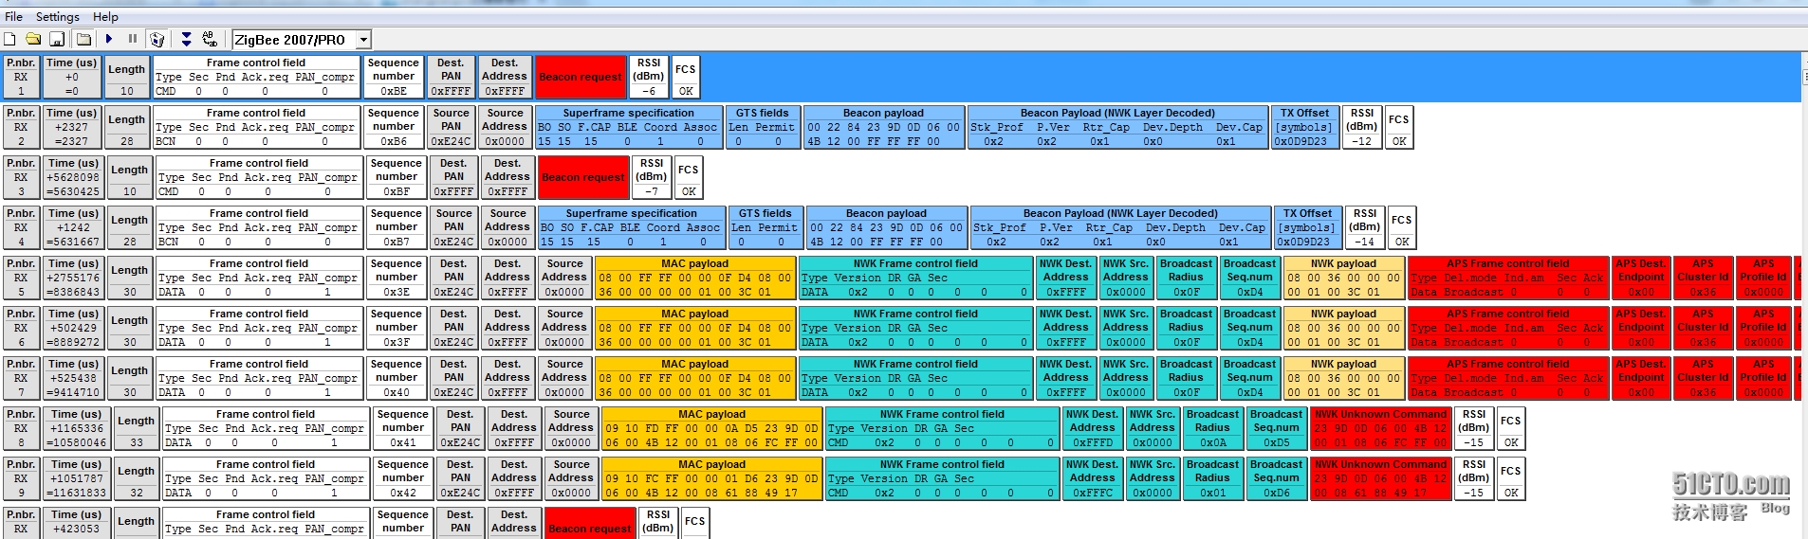The image size is (1808, 539).
Task: Click packet 1 Length cell showing 10
Action: coord(126,77)
